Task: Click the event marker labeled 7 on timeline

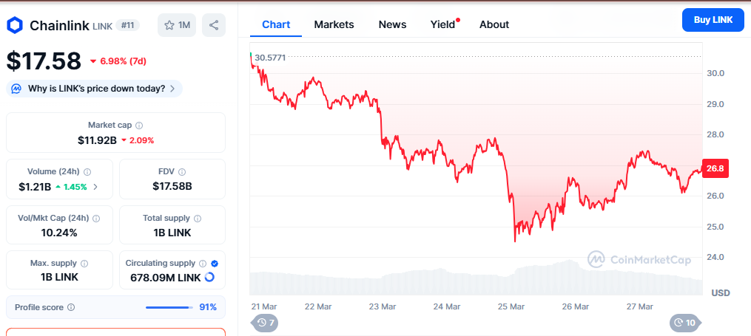Action: click(x=266, y=323)
